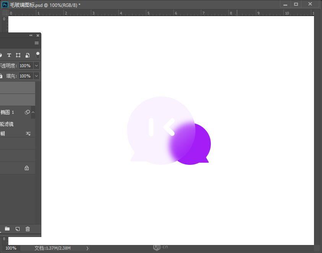Open the 不透明度 percentage dropdown
This screenshot has height=253, width=322.
point(36,65)
